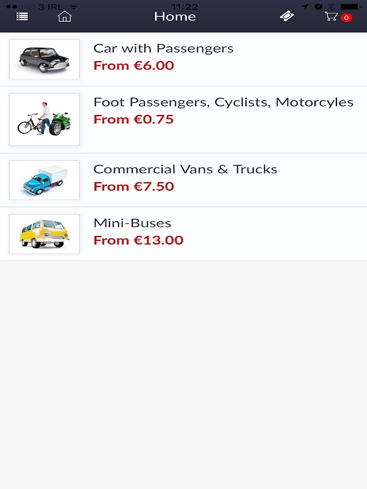Tap the red cart count badge
This screenshot has height=489, width=367.
pos(346,18)
